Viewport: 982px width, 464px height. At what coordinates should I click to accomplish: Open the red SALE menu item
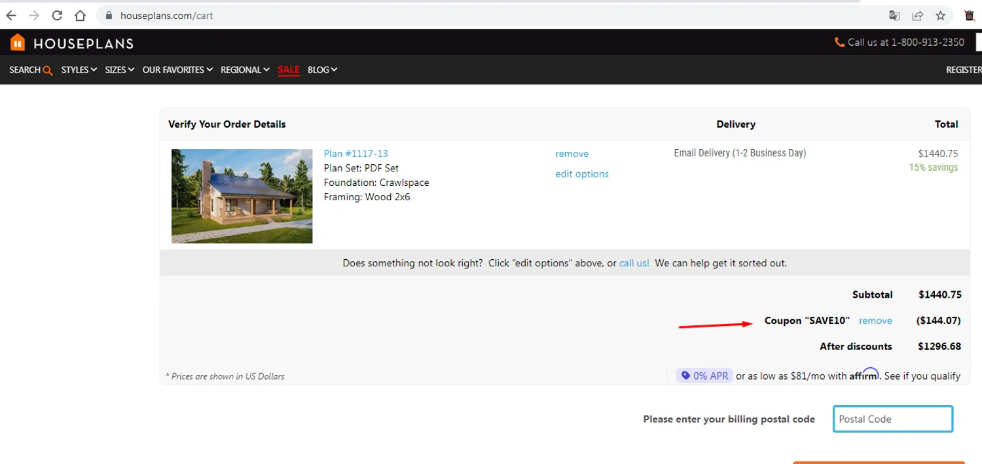pos(288,69)
